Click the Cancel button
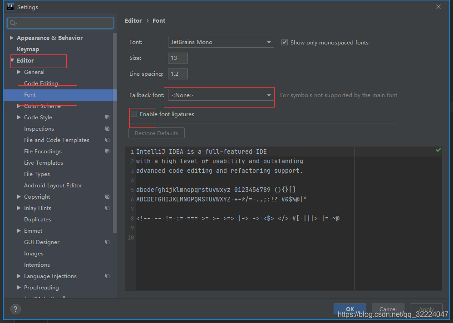The width and height of the screenshot is (453, 323). pos(388,309)
